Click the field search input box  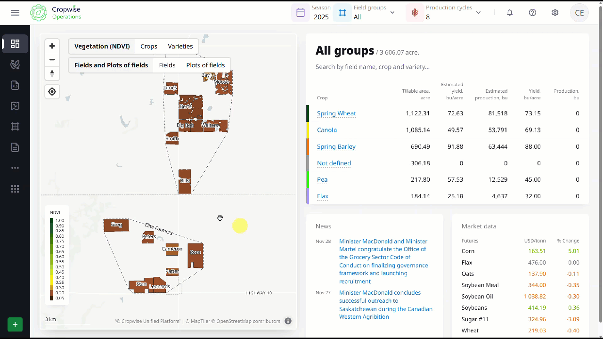[x=372, y=67]
